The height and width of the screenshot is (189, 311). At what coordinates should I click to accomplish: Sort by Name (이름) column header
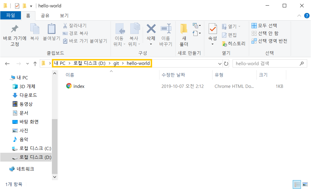pos(70,75)
